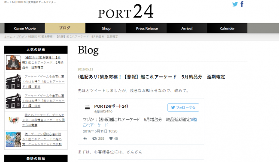The width and height of the screenshot is (279, 162).
Task: Click the 最近の投稿 sidebar header
Action: point(36,159)
